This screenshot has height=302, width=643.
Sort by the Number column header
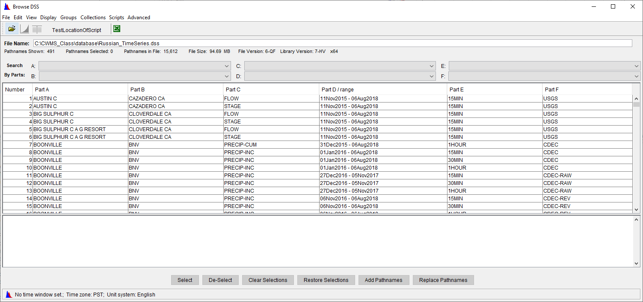point(18,89)
